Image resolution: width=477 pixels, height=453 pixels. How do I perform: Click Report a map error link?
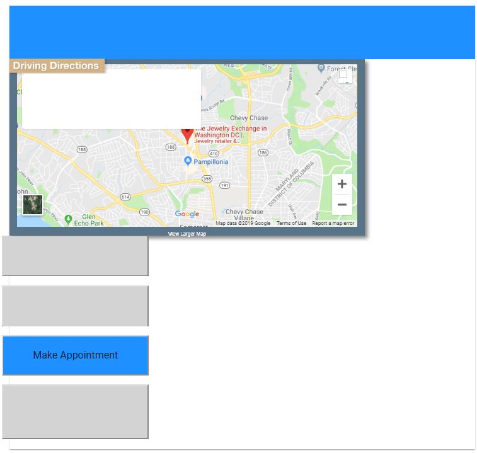(x=333, y=223)
